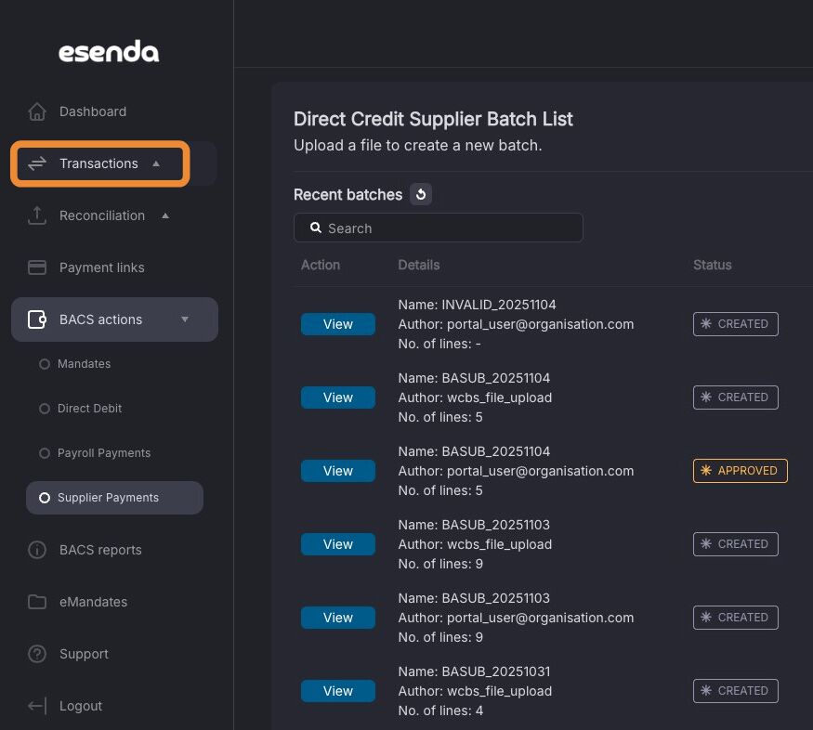Image resolution: width=813 pixels, height=730 pixels.
Task: Open the Direct Debit submenu item
Action: pos(90,409)
